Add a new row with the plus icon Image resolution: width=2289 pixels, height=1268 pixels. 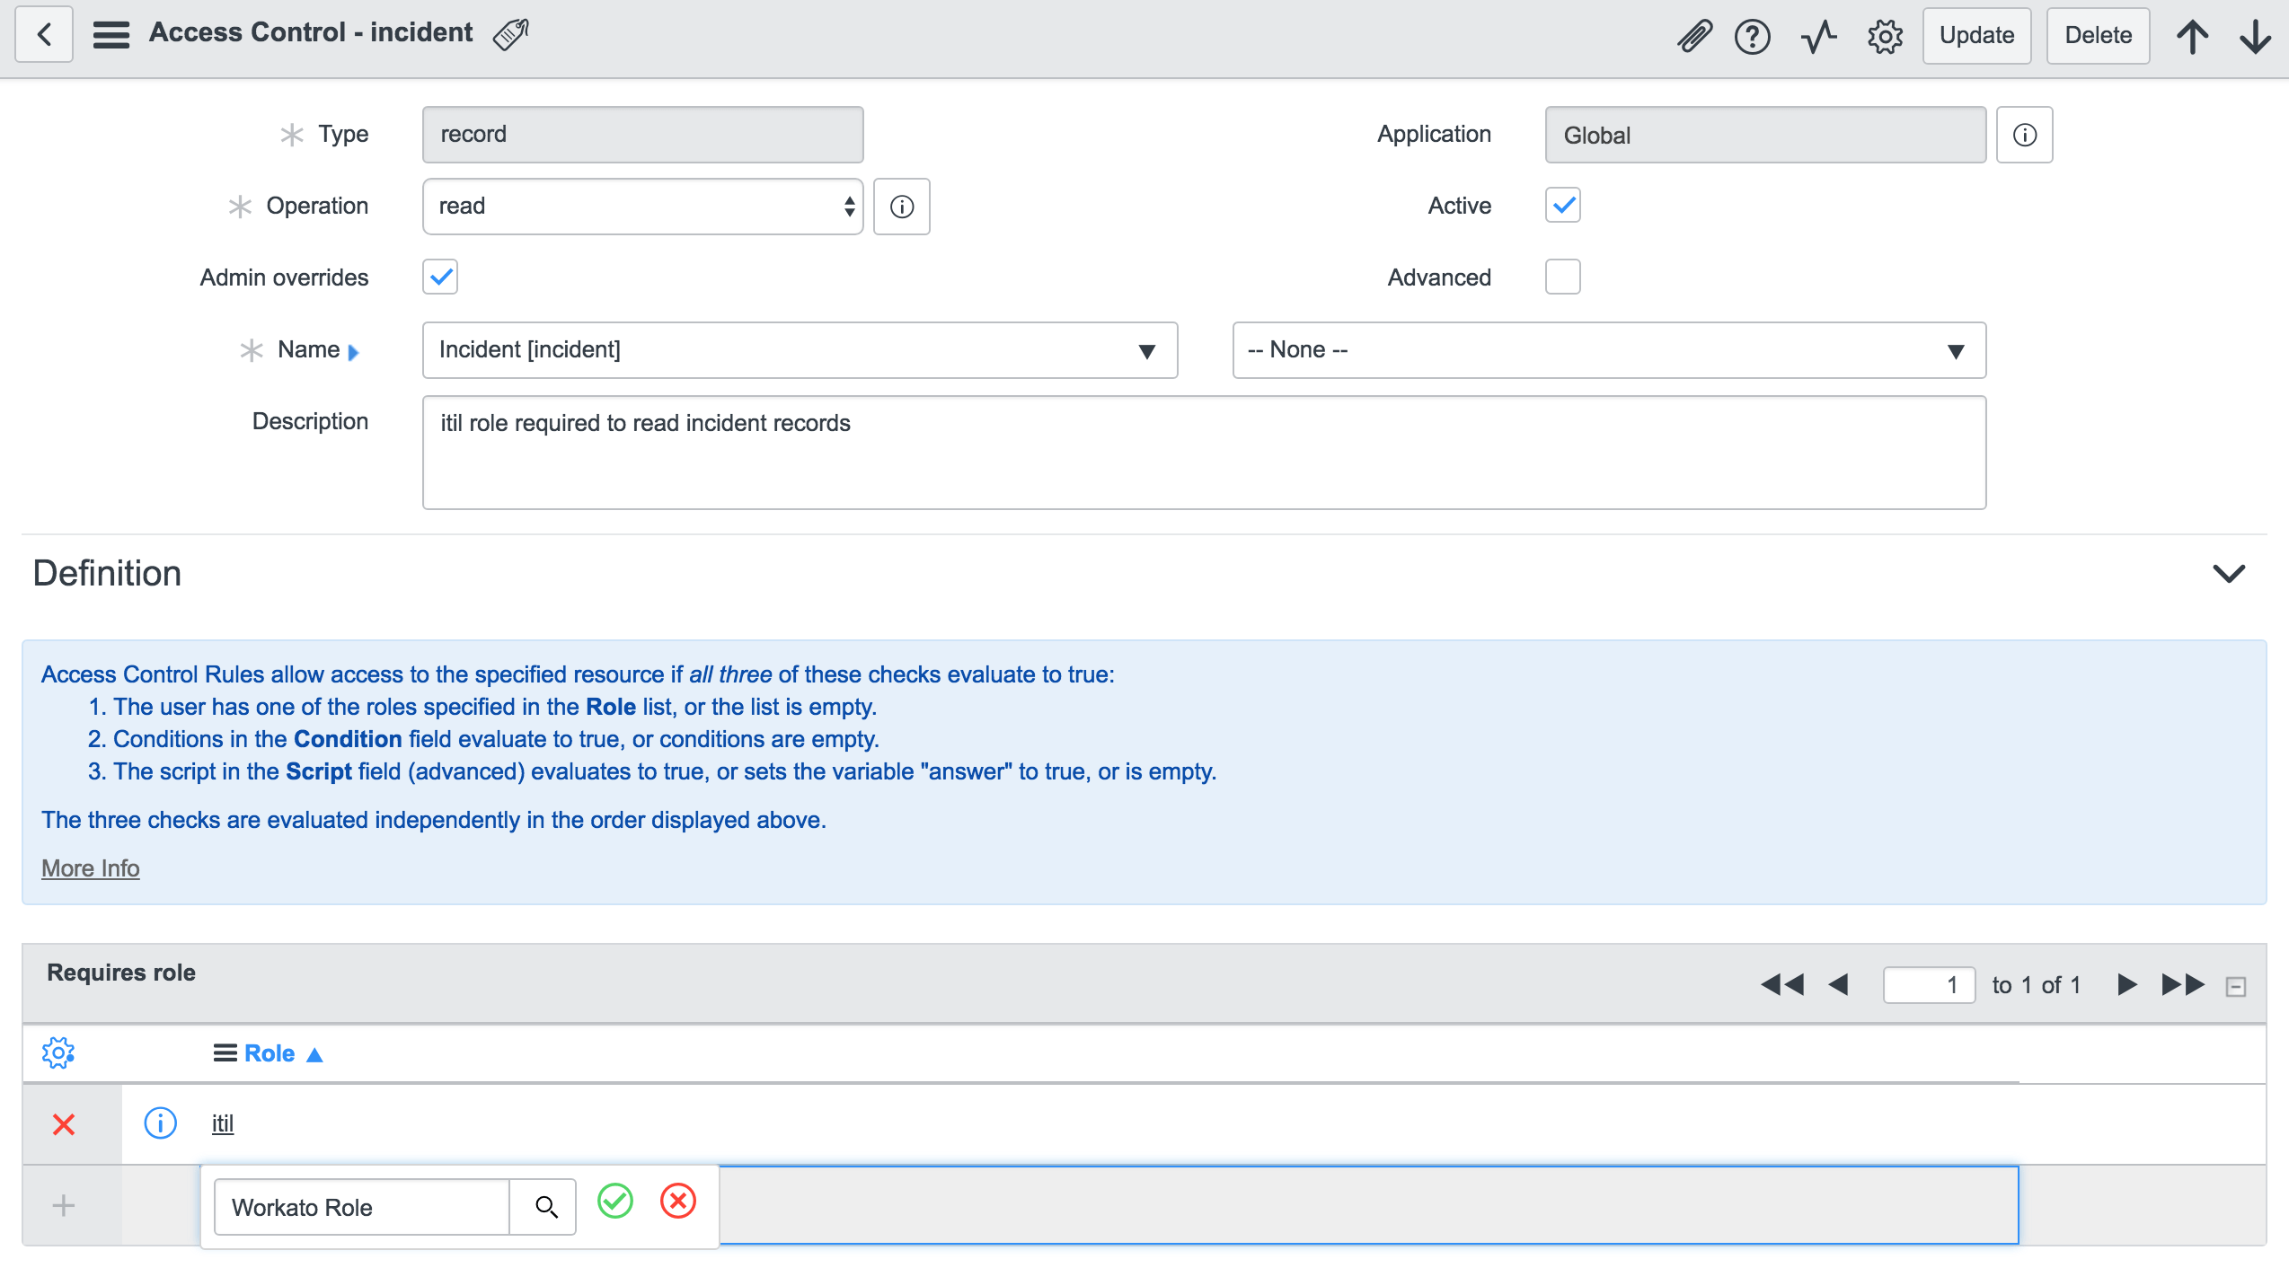[62, 1205]
